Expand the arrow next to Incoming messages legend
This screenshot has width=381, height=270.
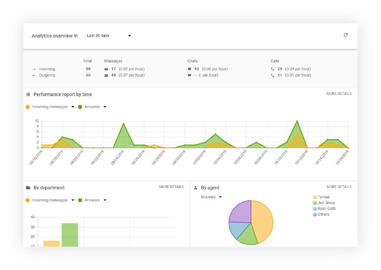(72, 106)
